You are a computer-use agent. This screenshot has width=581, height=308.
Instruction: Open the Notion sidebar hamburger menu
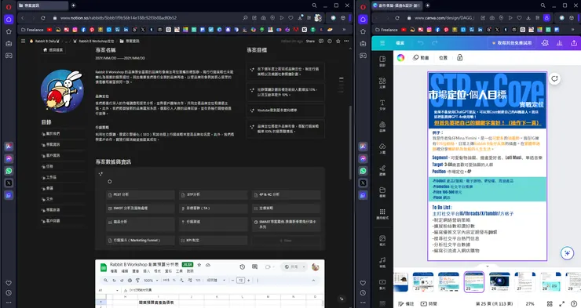pos(23,41)
